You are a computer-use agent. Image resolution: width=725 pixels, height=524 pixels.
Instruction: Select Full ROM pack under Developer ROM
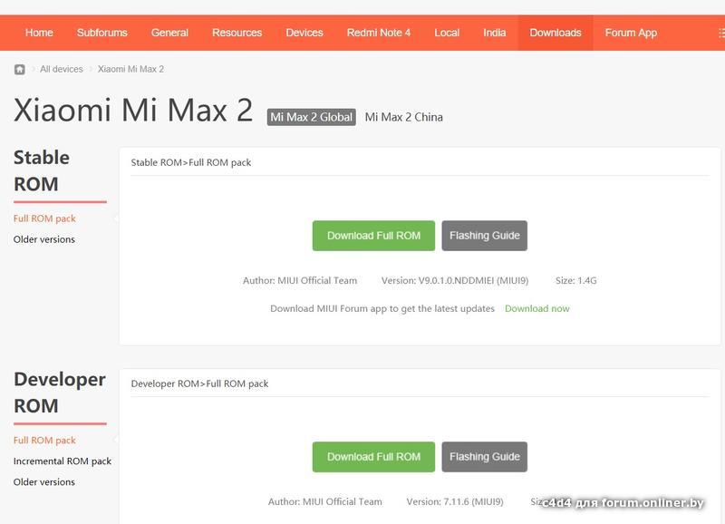click(44, 441)
